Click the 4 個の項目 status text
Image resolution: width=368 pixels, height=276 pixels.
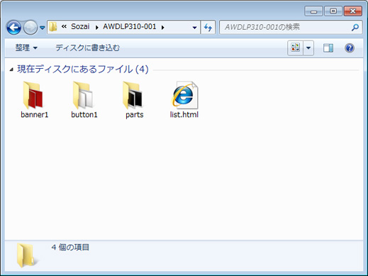70,248
